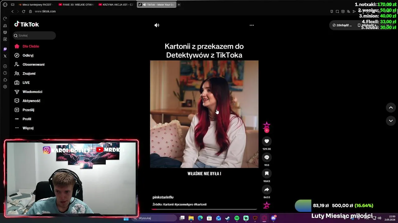The width and height of the screenshot is (398, 223).
Task: Open the Profil page
Action: (x=23, y=119)
